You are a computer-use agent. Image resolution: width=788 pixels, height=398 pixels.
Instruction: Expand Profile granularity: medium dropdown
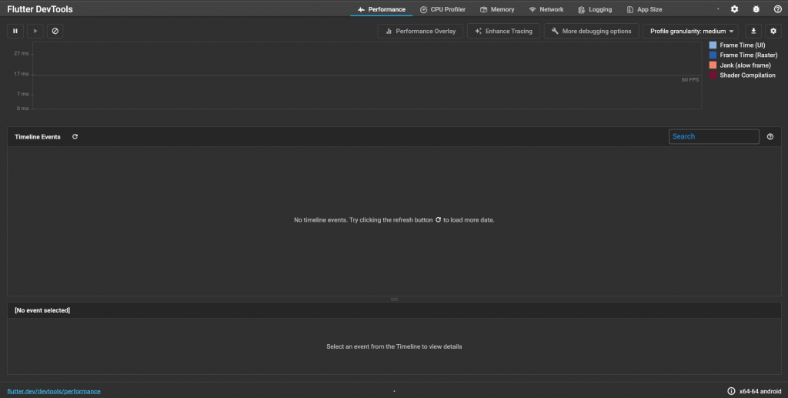tap(690, 31)
